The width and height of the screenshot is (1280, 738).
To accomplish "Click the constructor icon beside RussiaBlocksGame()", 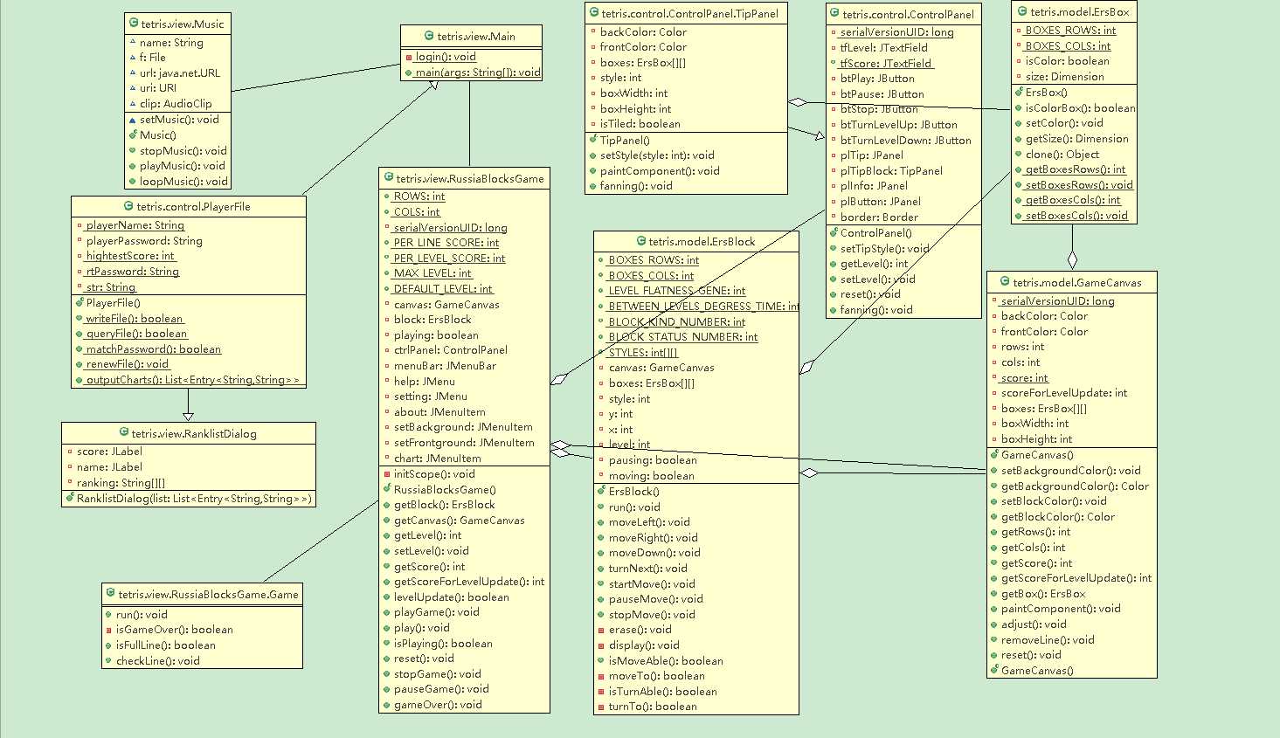I will click(x=387, y=489).
